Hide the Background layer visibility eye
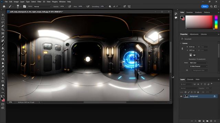This screenshot has width=220, height=123. coord(181,96)
